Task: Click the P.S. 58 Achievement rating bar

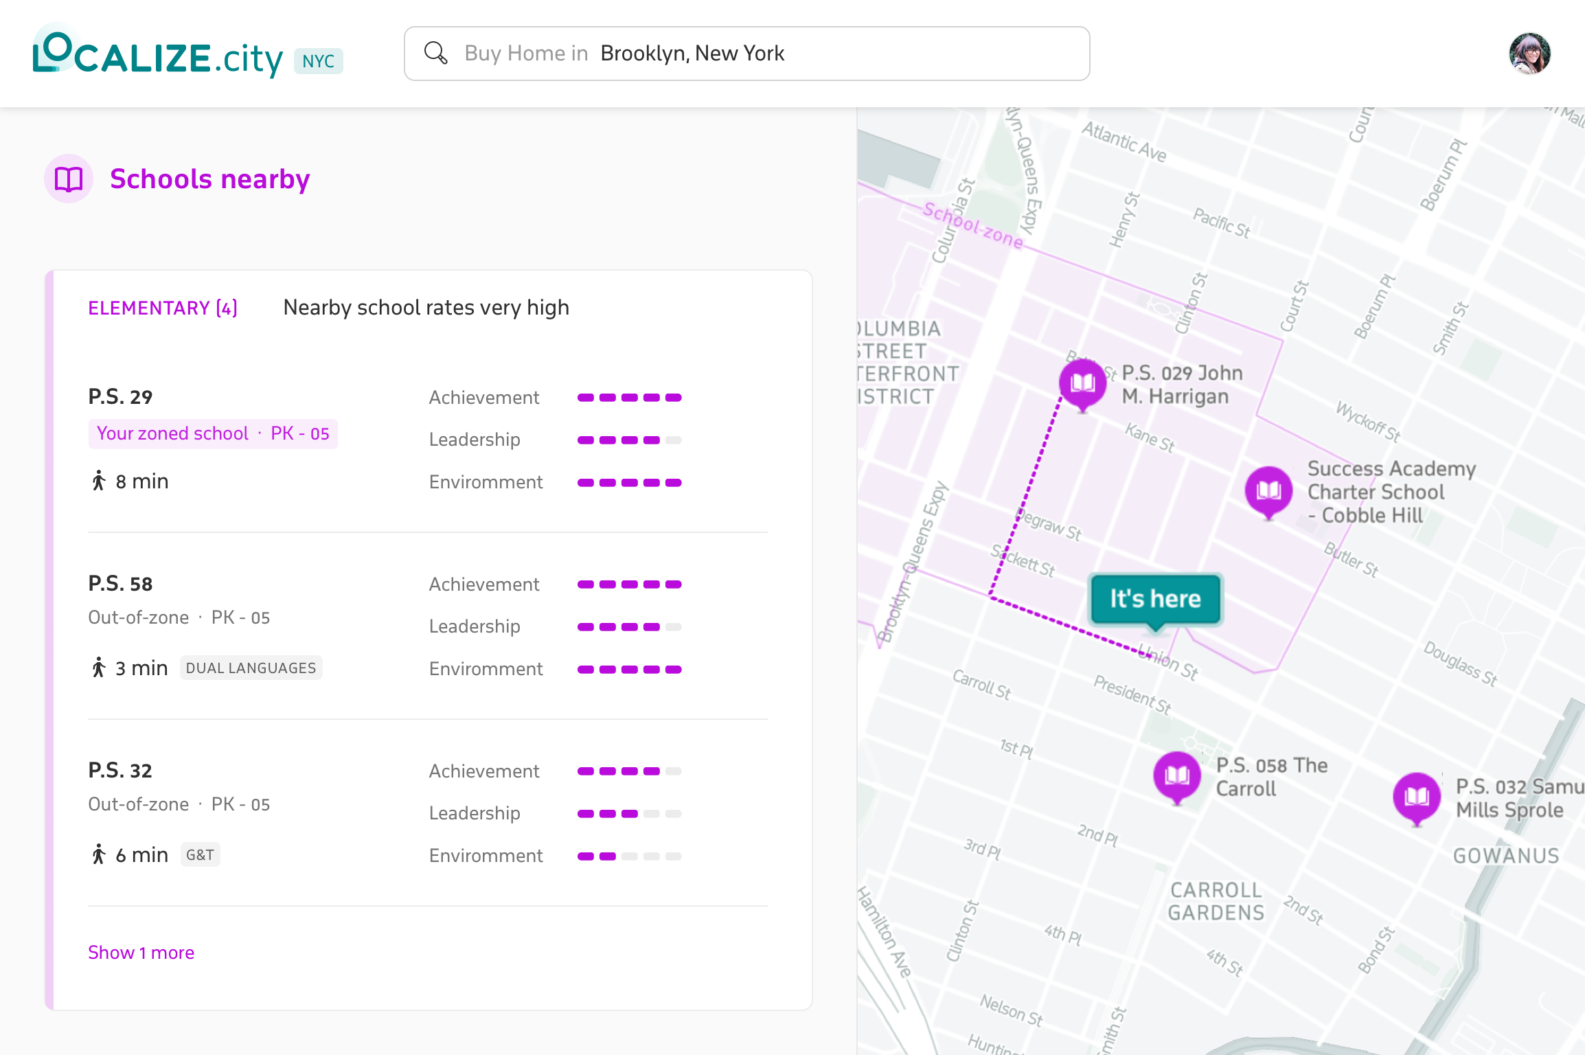Action: click(x=629, y=585)
